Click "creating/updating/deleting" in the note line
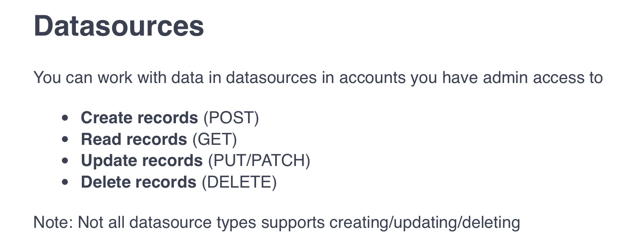This screenshot has height=249, width=627. click(424, 222)
